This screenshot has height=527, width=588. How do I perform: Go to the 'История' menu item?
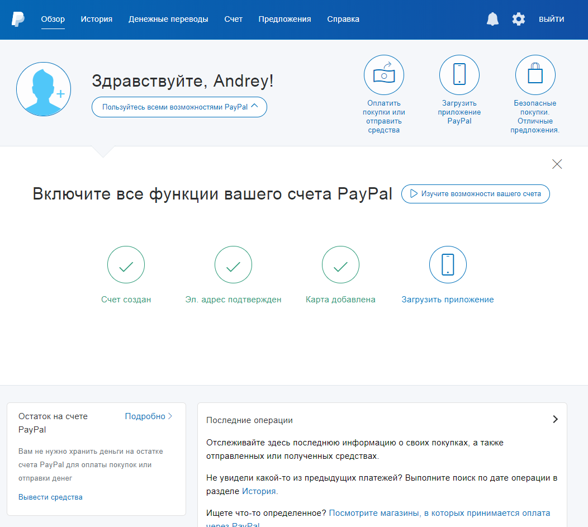tap(96, 19)
